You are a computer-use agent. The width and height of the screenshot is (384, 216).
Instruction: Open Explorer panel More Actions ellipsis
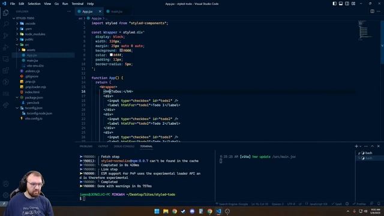pos(69,11)
